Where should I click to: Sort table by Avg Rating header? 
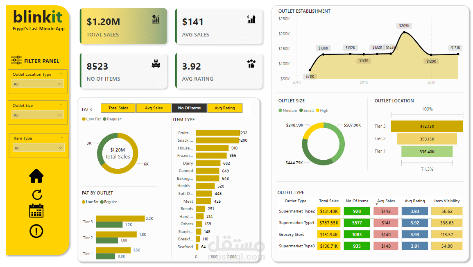(414, 201)
